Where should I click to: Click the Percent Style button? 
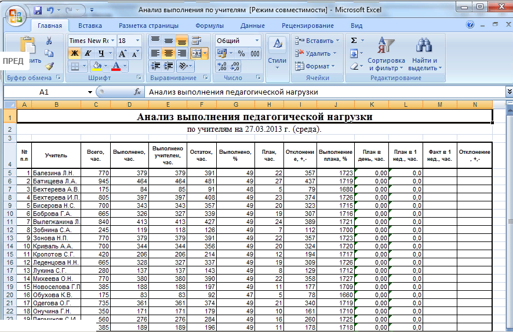coord(241,53)
